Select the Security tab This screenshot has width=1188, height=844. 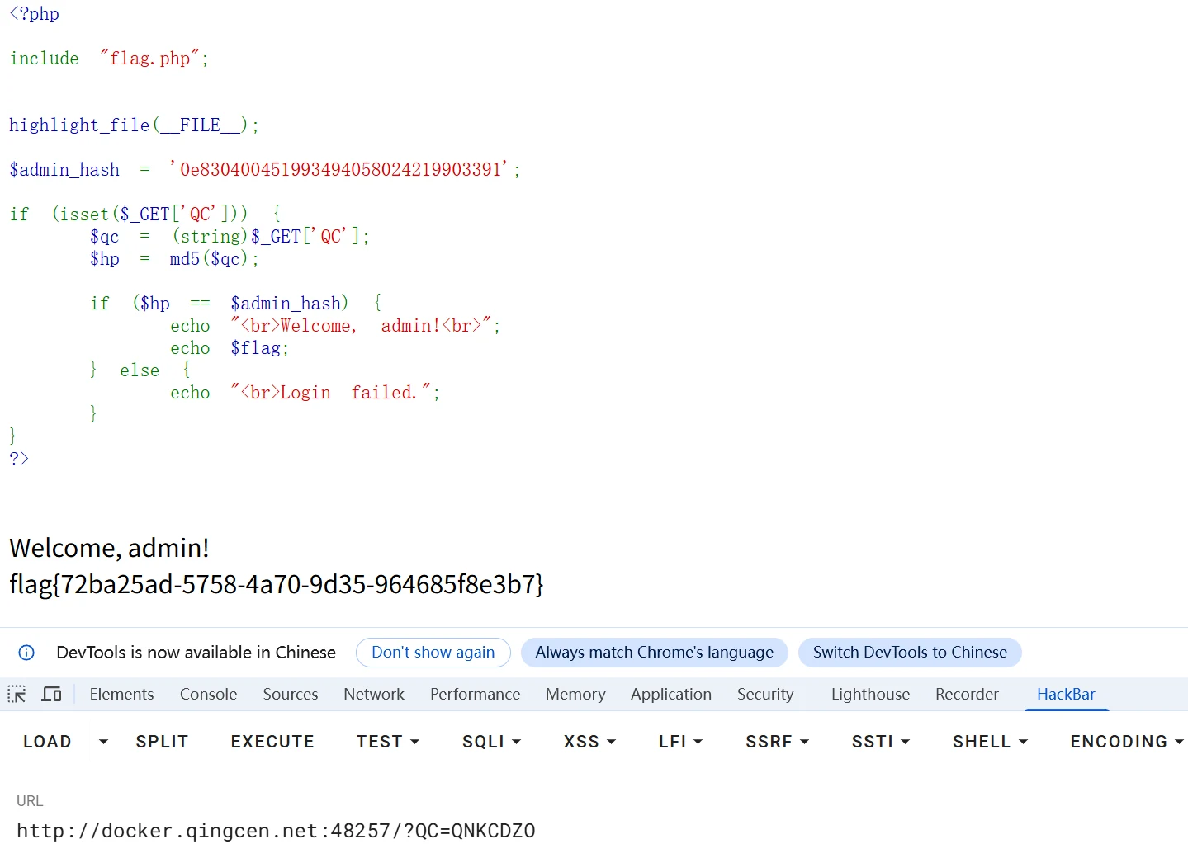coord(765,694)
